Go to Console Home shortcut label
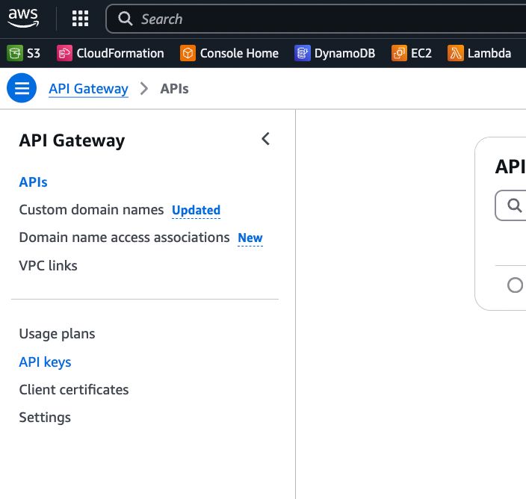 (x=239, y=53)
